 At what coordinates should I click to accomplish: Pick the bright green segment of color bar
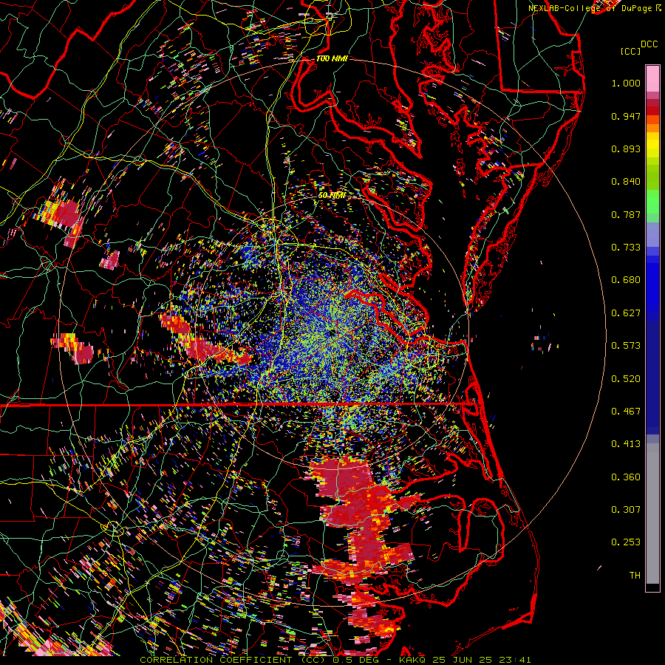tap(652, 202)
